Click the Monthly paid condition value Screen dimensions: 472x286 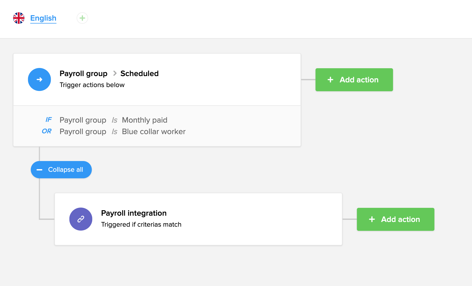(x=145, y=120)
